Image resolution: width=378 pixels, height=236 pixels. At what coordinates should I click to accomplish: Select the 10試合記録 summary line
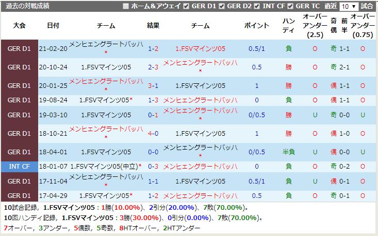tap(126, 208)
